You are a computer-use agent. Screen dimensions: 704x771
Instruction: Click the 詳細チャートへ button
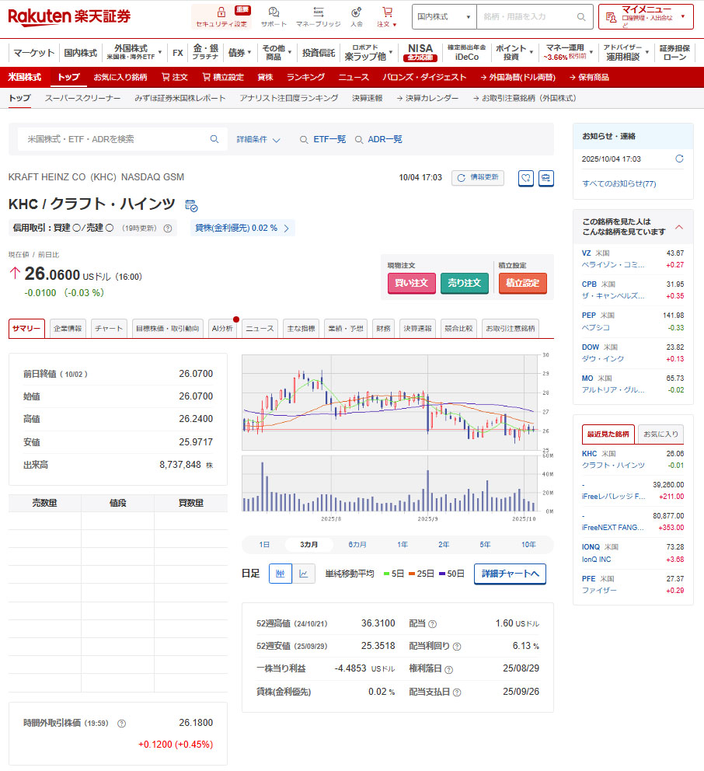[510, 574]
